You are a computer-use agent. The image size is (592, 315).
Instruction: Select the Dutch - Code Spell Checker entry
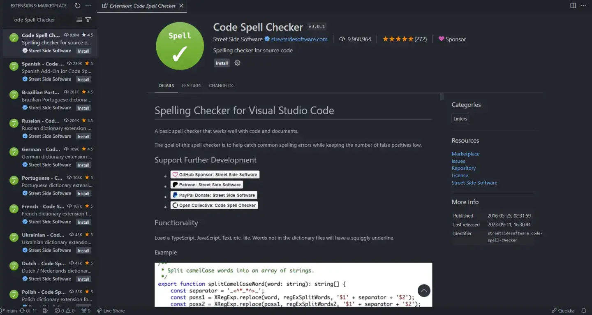(x=50, y=271)
